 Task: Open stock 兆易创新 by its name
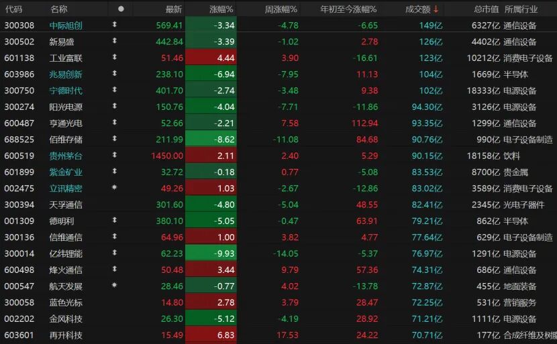coord(66,74)
